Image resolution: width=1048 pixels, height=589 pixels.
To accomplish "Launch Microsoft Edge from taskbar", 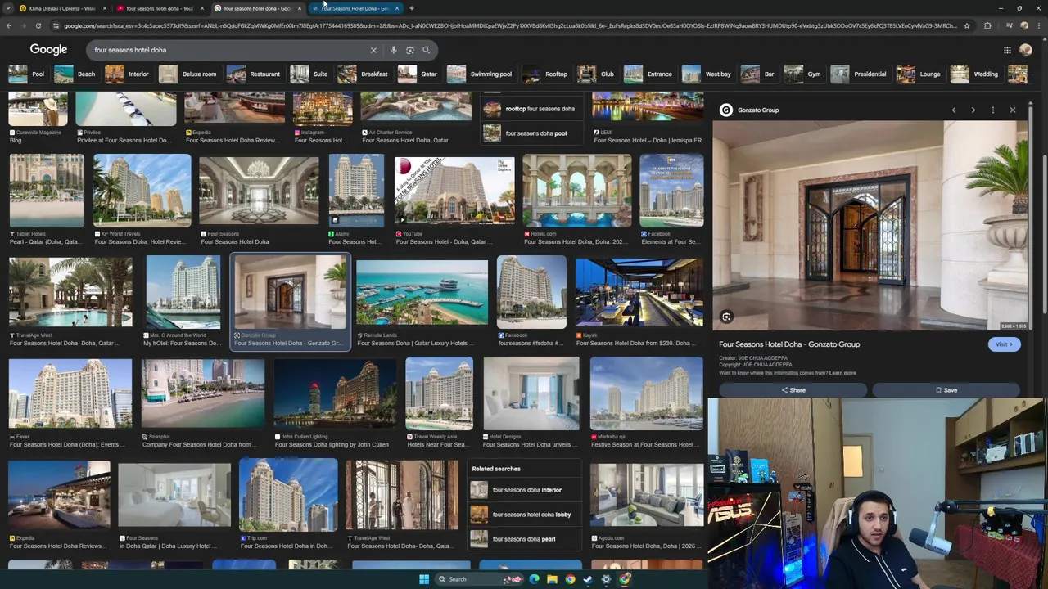I will tap(534, 579).
